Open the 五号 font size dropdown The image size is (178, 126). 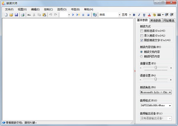[130, 15]
